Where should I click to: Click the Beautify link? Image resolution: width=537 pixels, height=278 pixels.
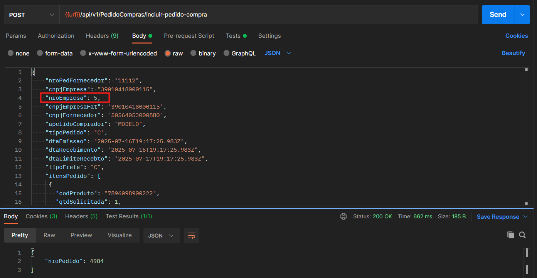pos(513,53)
